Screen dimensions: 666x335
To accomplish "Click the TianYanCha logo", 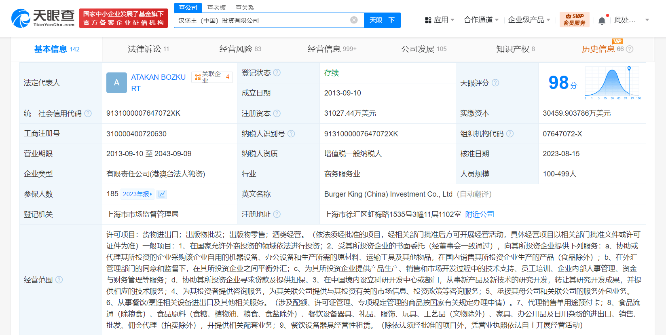I will point(43,18).
